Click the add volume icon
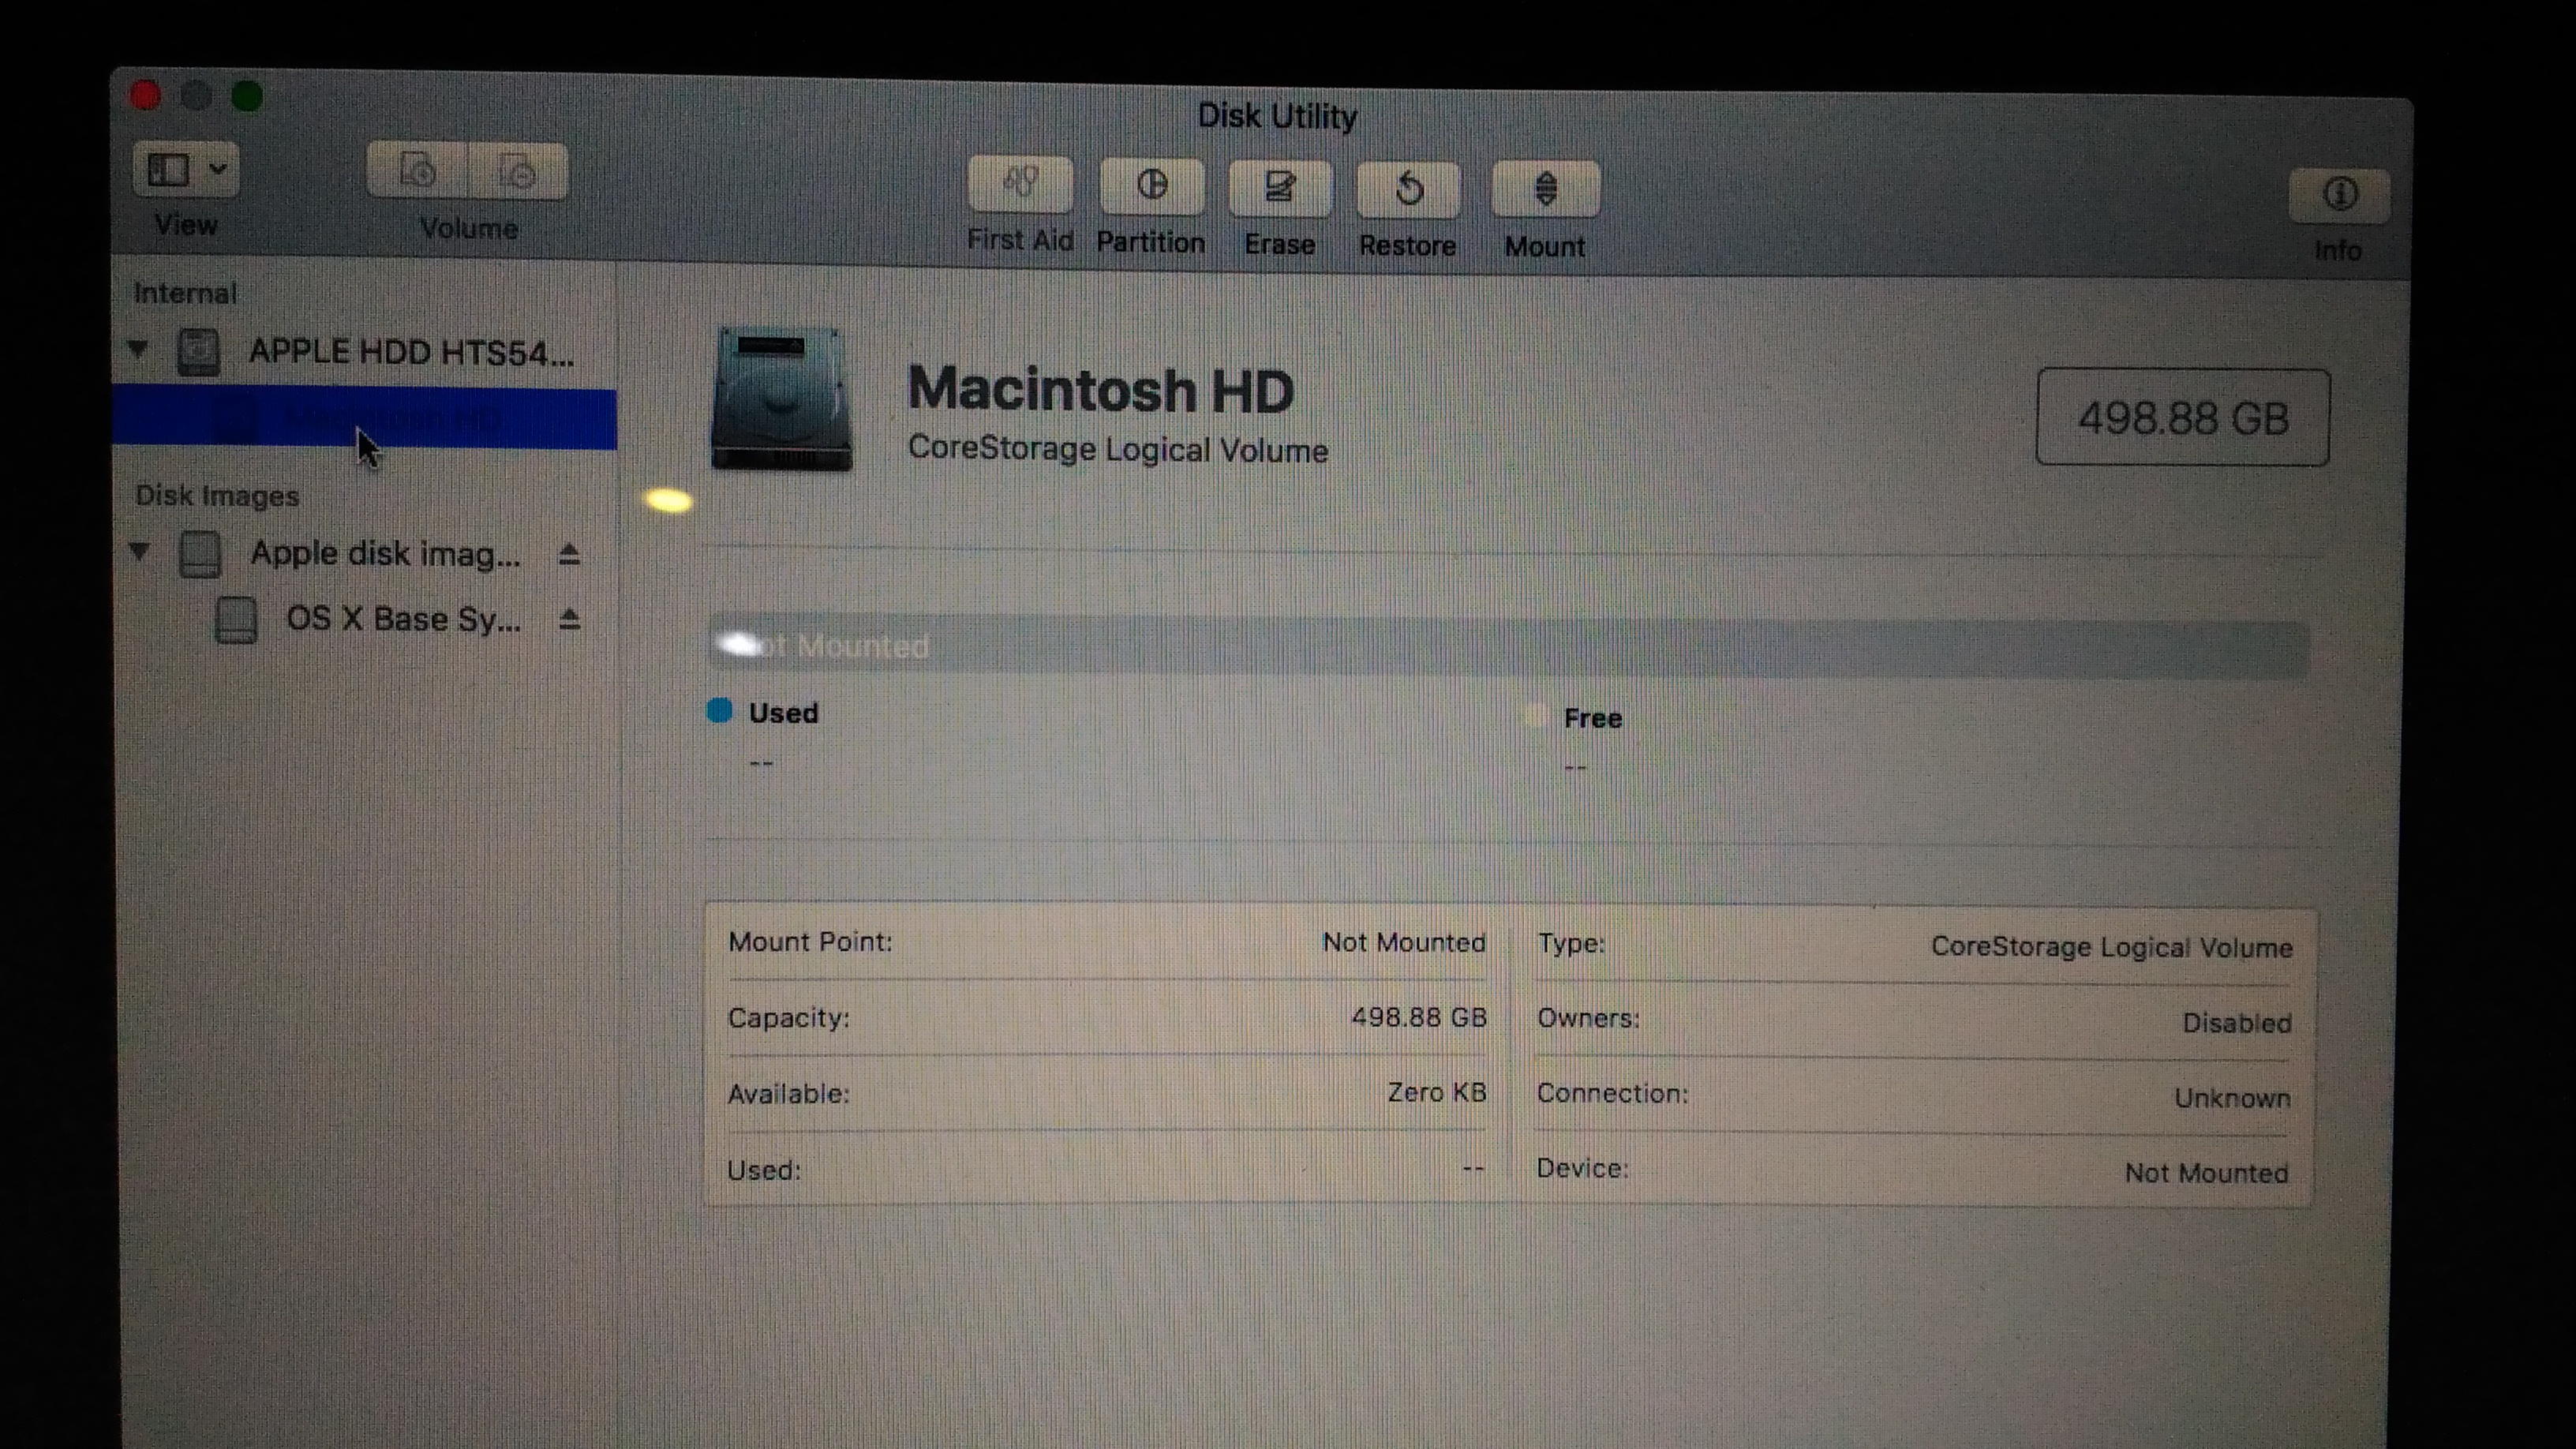 [x=417, y=171]
